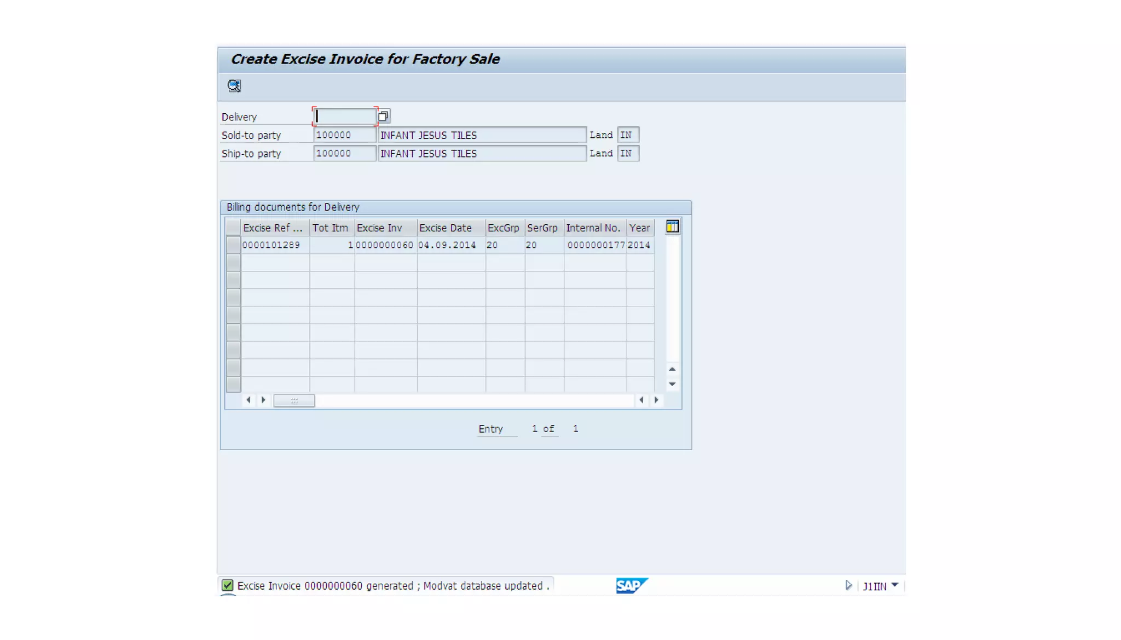The width and height of the screenshot is (1121, 640).
Task: Click the Internal No. column header
Action: (594, 228)
